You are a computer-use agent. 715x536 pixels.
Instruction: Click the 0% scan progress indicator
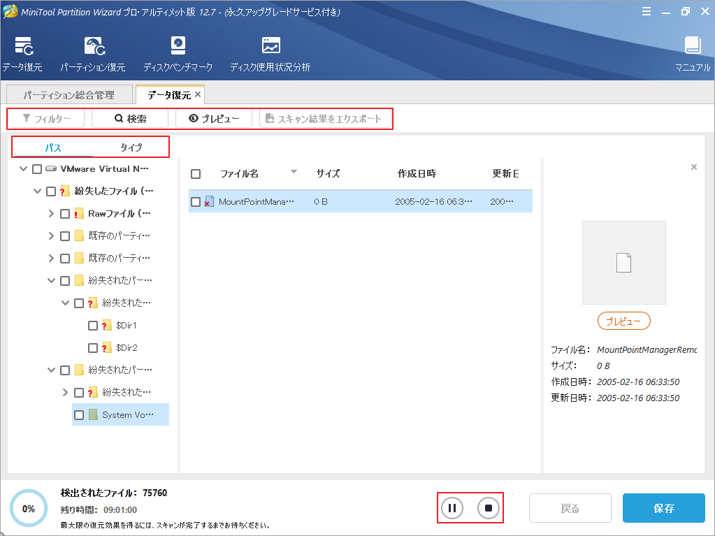(28, 508)
